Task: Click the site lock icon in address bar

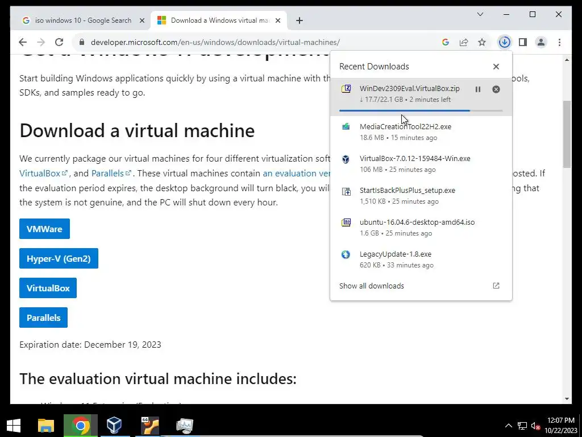Action: pyautogui.click(x=82, y=42)
